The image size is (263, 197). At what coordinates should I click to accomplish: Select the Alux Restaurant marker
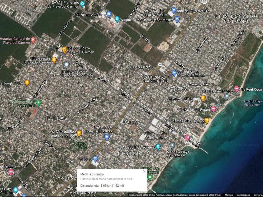(79, 134)
